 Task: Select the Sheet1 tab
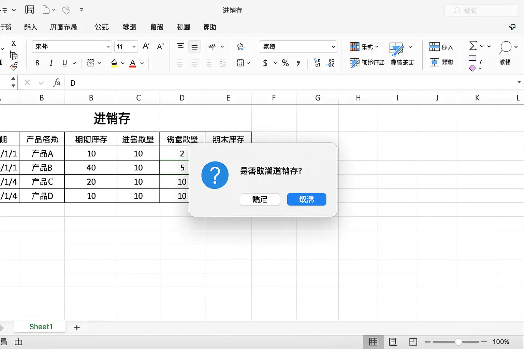[41, 327]
